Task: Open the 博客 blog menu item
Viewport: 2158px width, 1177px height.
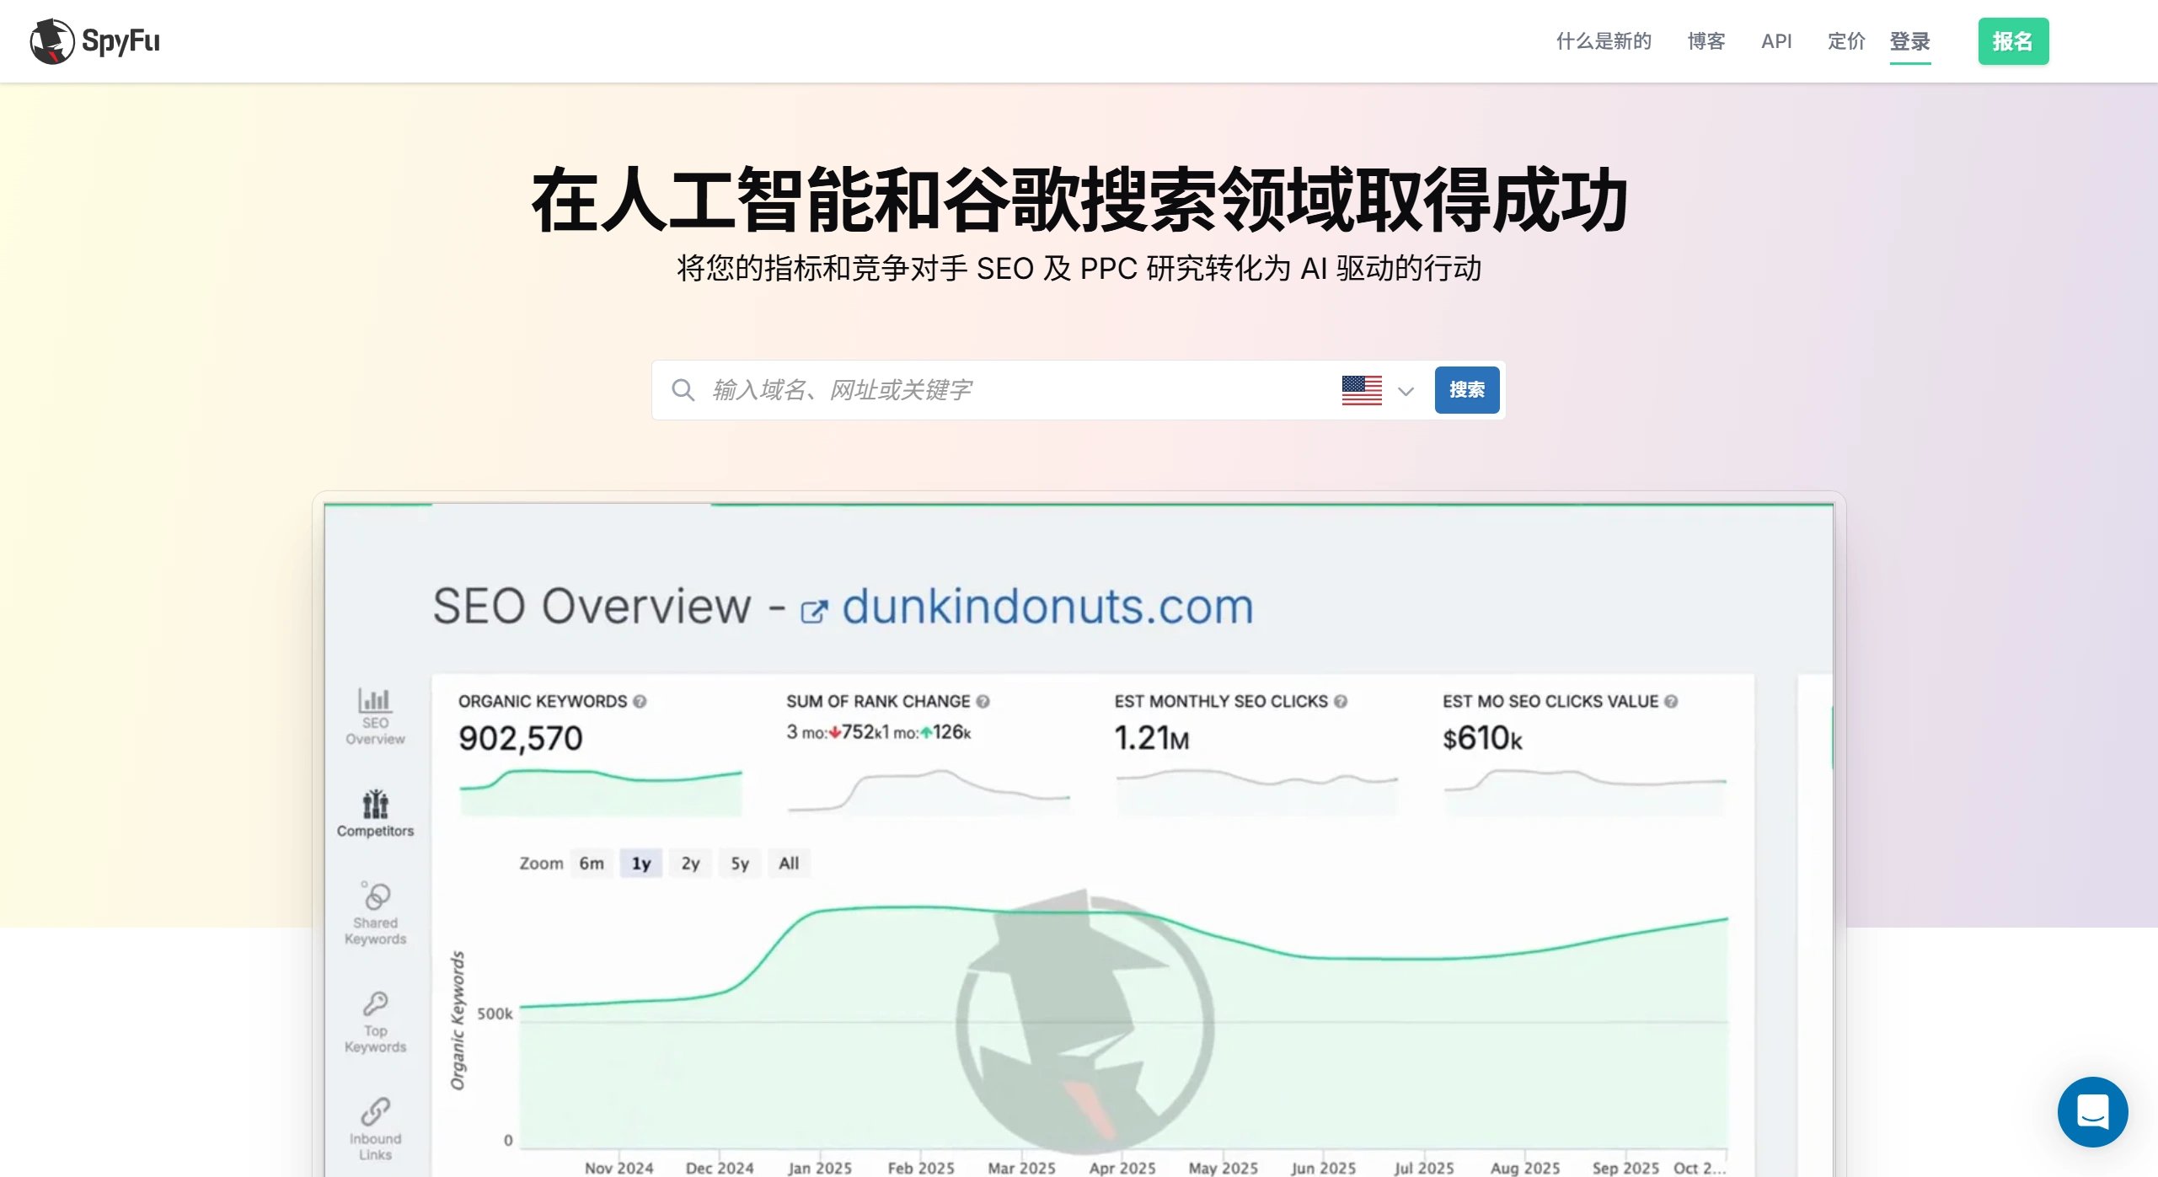Action: pos(1706,41)
